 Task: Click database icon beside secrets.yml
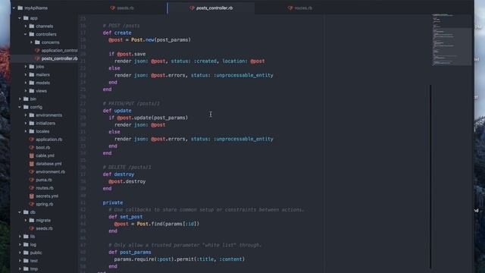pos(32,196)
